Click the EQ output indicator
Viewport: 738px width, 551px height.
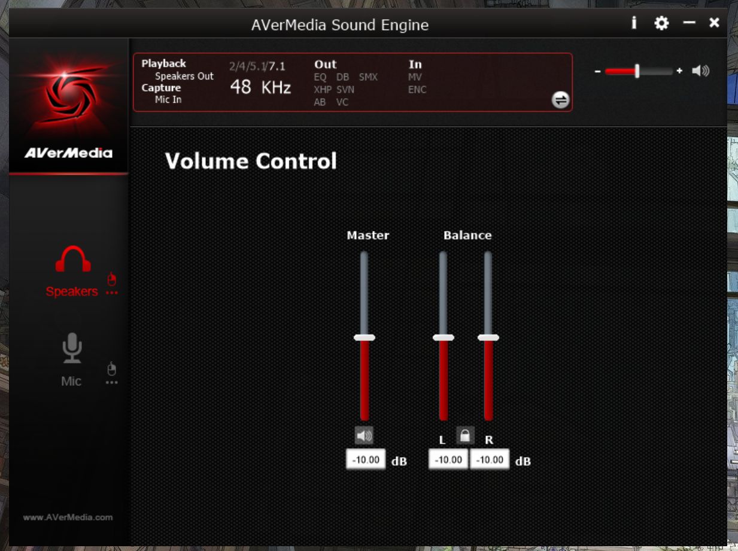click(x=320, y=77)
